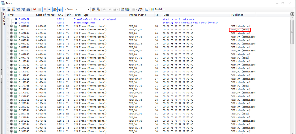Select 'HDHM_RR (simulated)' in row 0.157241

(243, 79)
